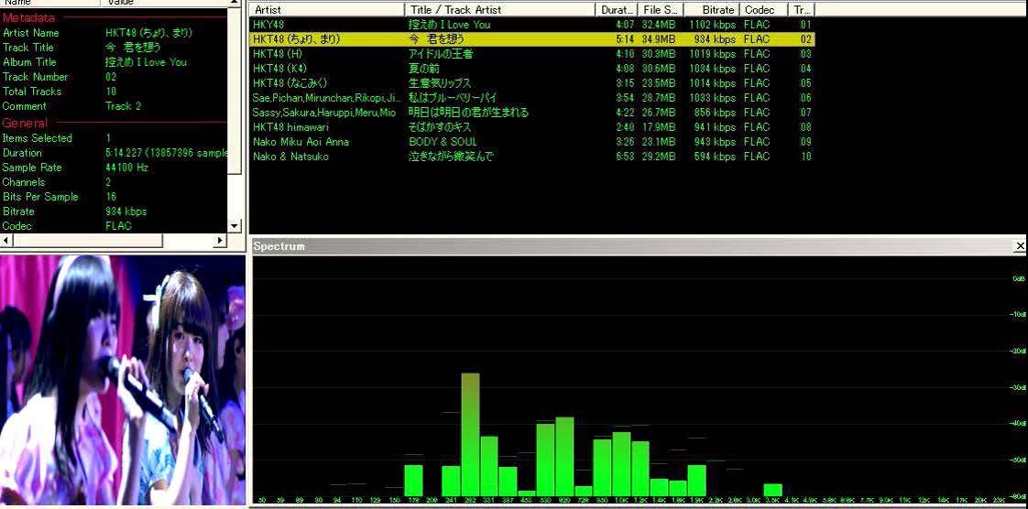
Task: Click the General section heading
Action: click(25, 124)
